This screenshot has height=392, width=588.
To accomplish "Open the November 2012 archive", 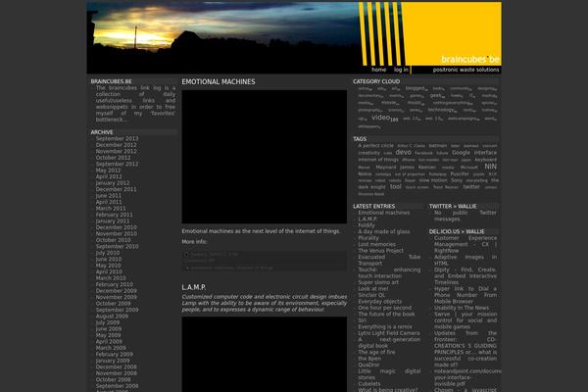I will click(x=117, y=152).
